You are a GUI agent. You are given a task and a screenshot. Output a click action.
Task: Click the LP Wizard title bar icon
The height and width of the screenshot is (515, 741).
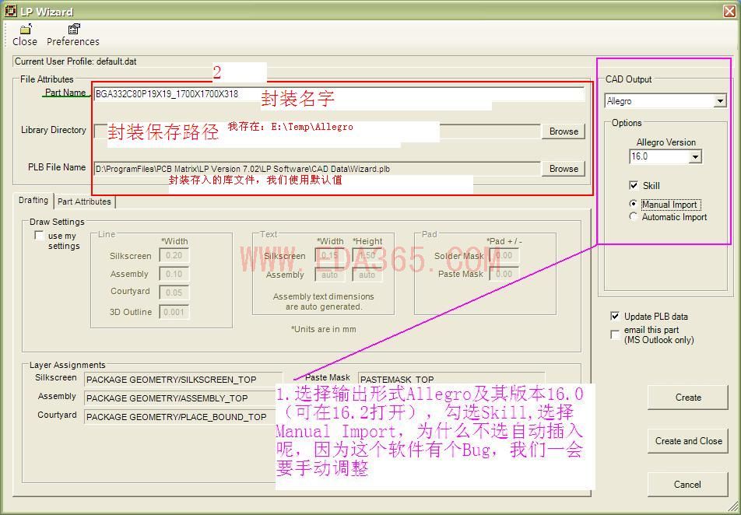11,11
